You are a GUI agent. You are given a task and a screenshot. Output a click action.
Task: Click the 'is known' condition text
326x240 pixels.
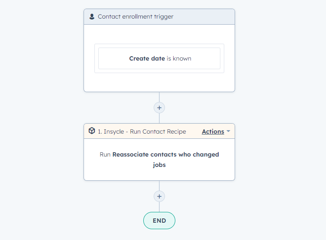179,58
